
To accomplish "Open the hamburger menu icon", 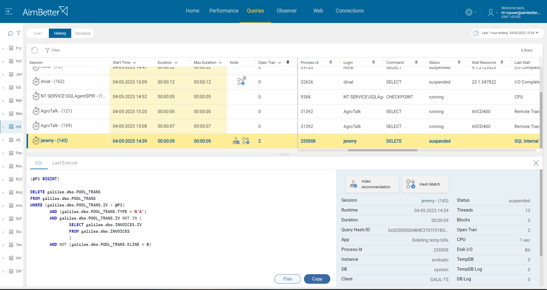I will (9, 12).
